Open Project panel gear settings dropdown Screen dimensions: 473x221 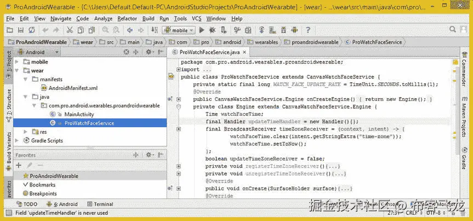(x=150, y=52)
